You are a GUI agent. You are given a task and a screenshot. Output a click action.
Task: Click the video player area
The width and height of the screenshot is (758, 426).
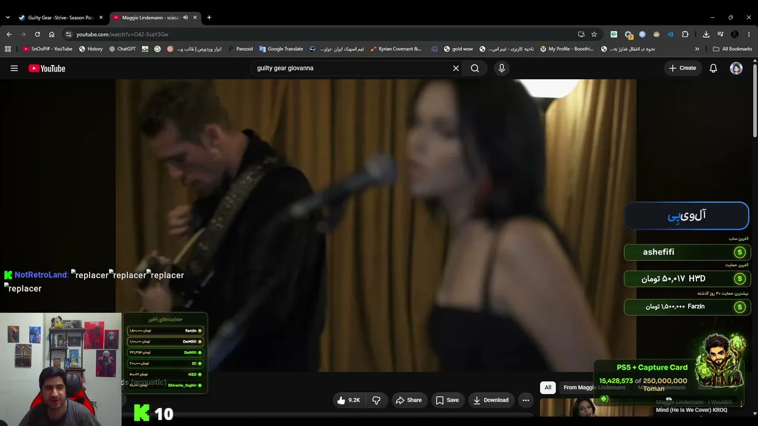point(376,225)
